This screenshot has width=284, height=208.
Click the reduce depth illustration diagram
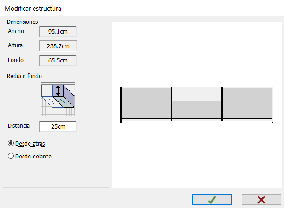pos(58,99)
